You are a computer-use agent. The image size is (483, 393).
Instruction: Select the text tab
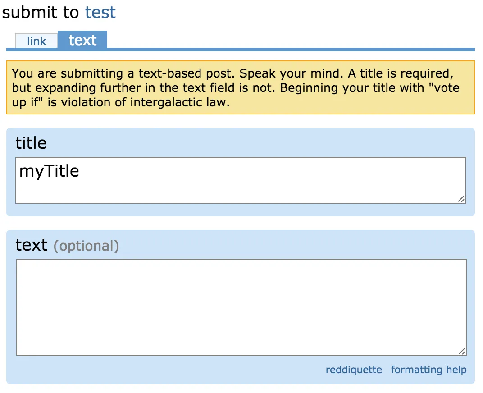82,40
